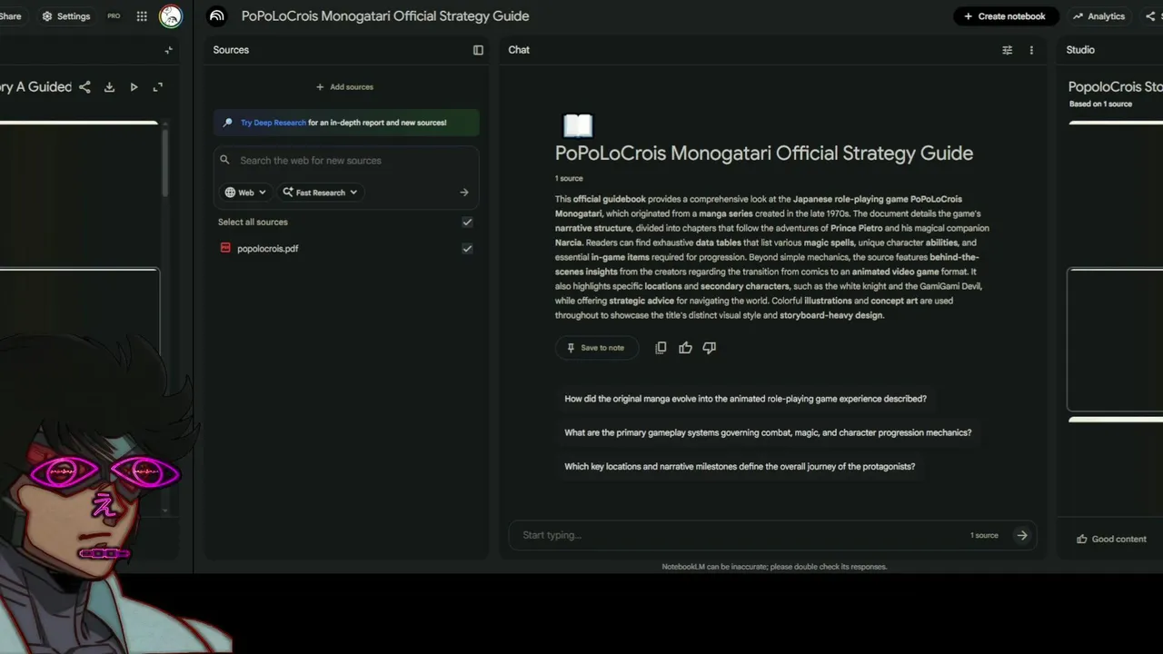Screen dimensions: 1163x654
Task: Click the Studio panel heading
Action: point(1080,50)
